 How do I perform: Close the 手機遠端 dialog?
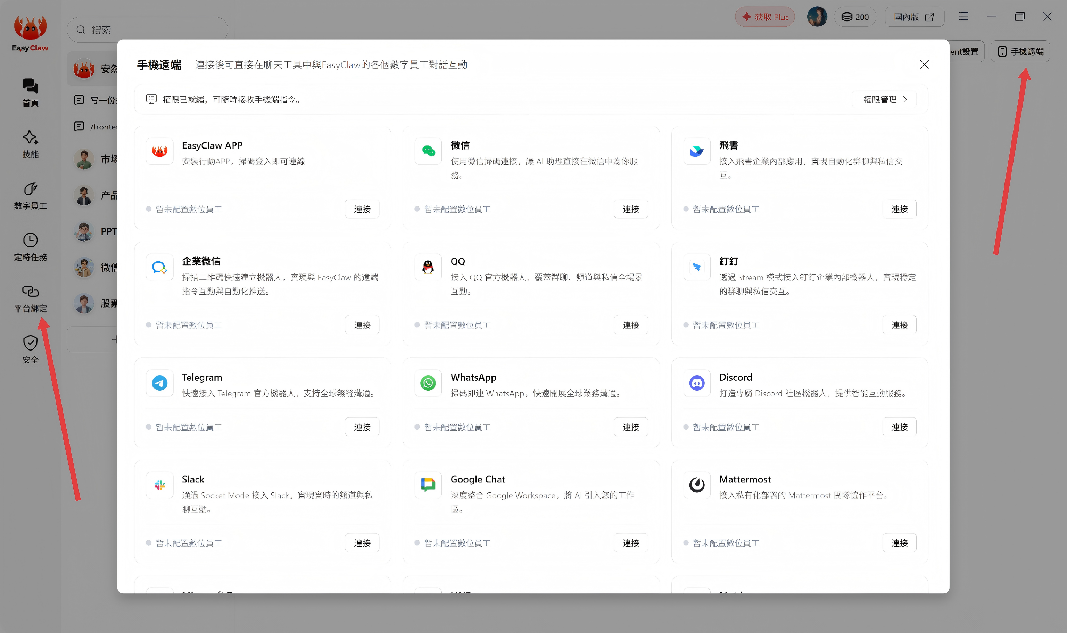point(924,65)
